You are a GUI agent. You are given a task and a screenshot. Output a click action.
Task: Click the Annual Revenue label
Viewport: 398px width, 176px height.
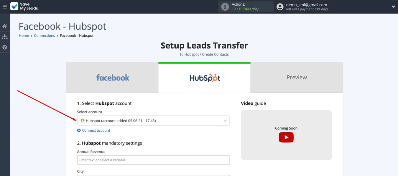91,152
